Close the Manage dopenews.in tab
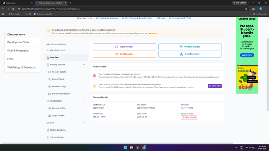The image size is (269, 151). pyautogui.click(x=65, y=3)
